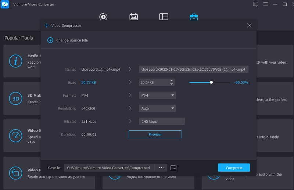Select the Toolbox tab icon
The height and width of the screenshot is (190, 294).
194,17
